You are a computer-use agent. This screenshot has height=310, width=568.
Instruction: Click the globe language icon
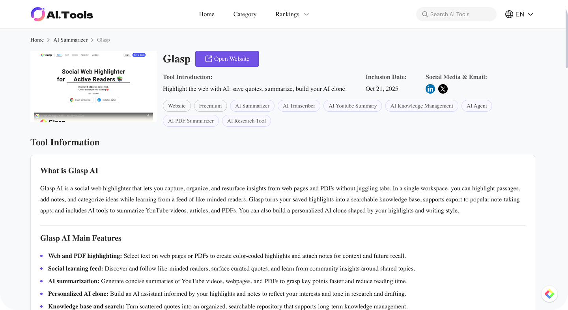509,14
